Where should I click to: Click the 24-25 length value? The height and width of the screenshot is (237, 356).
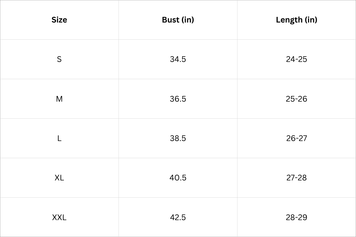coord(297,59)
